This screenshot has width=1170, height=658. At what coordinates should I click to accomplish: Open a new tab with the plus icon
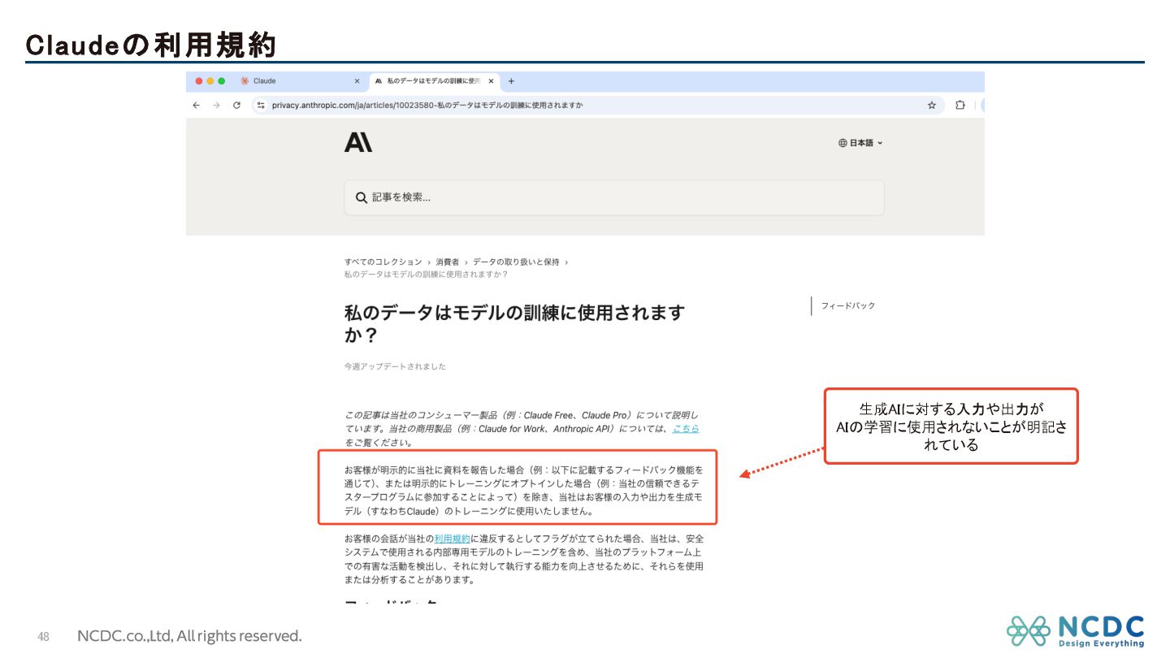tap(511, 81)
